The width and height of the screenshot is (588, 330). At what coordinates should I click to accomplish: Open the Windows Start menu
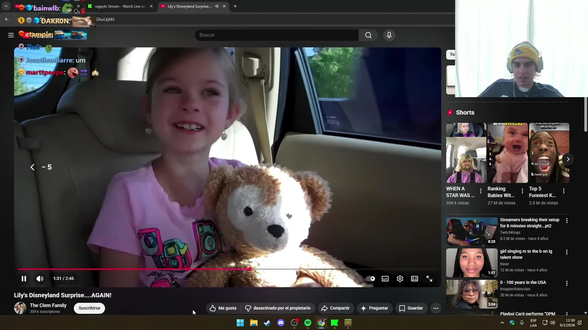[x=240, y=323]
